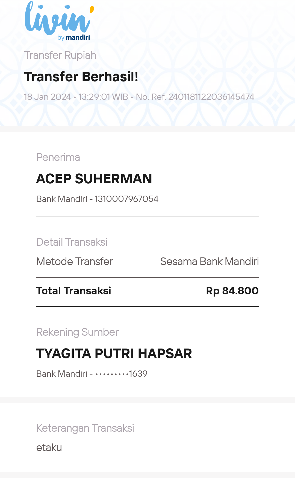Click the date 18 Jan 2024

[47, 97]
